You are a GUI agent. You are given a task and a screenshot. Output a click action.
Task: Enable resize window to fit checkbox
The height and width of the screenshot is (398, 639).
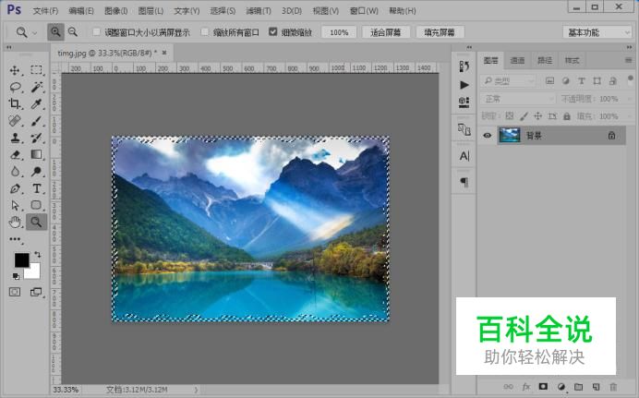(x=97, y=31)
